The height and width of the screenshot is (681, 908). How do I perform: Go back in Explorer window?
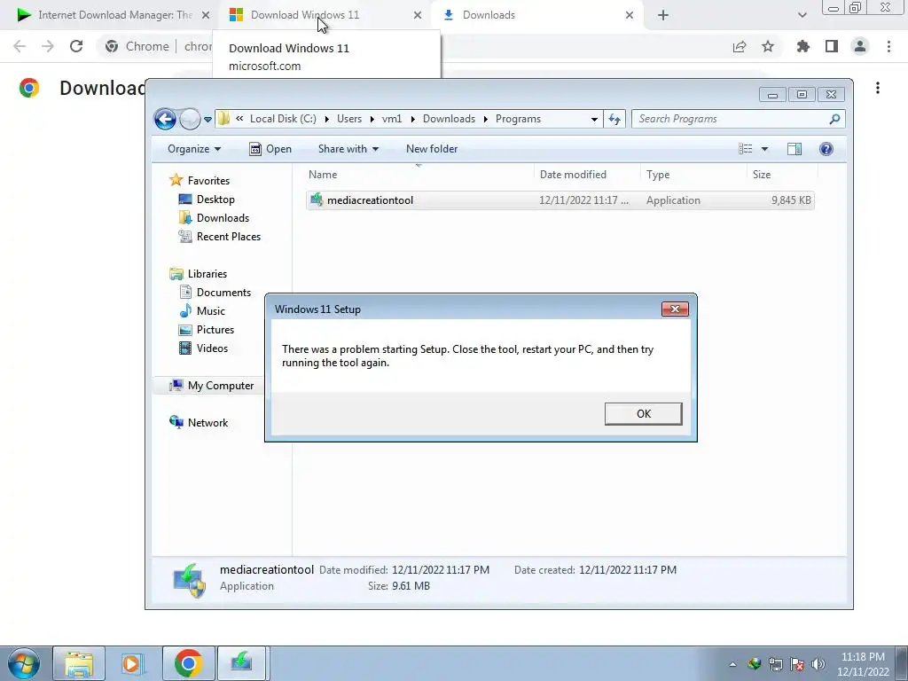(165, 120)
